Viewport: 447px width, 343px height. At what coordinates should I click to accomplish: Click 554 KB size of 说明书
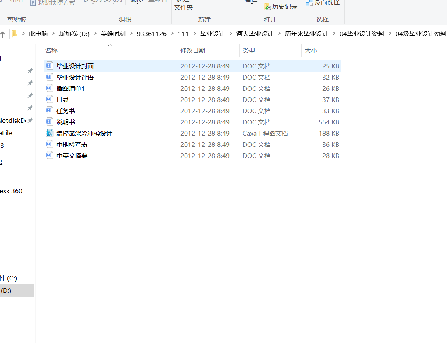(329, 122)
